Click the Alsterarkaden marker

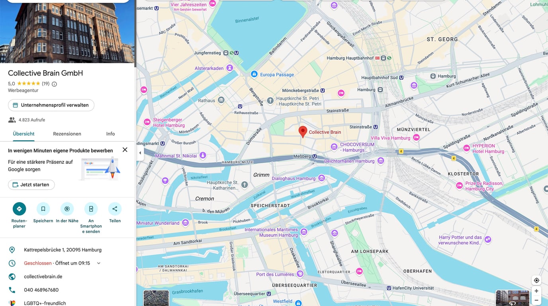click(229, 68)
